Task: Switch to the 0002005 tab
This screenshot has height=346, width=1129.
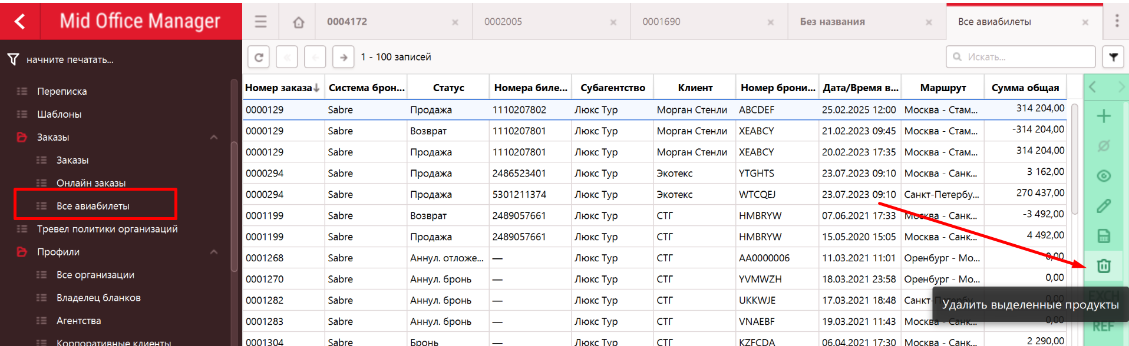Action: [x=503, y=22]
